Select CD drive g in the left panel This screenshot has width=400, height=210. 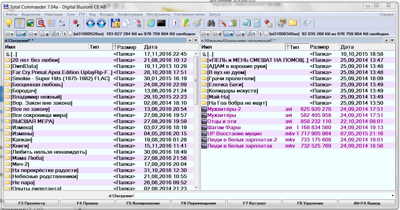point(44,34)
